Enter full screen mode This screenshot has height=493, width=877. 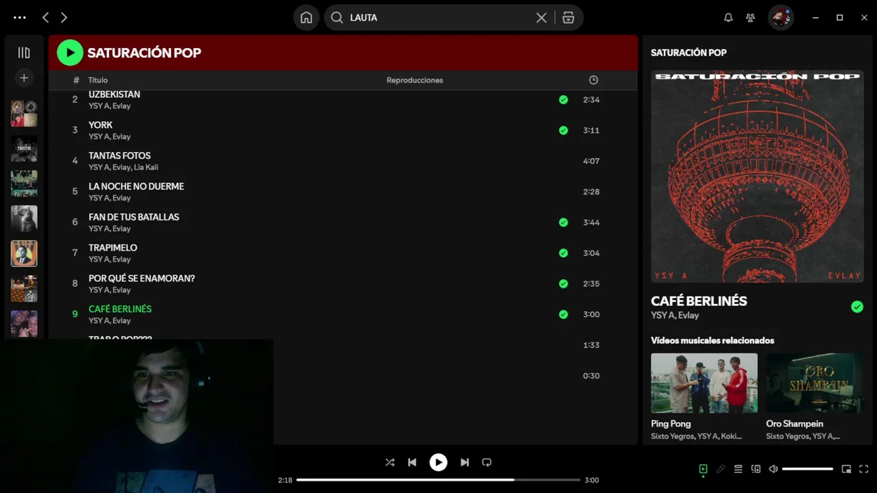tap(864, 469)
